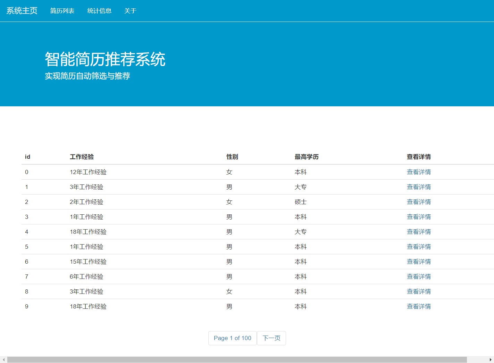Click the 2年工作经验 cell
494x363 pixels.
[x=86, y=202]
